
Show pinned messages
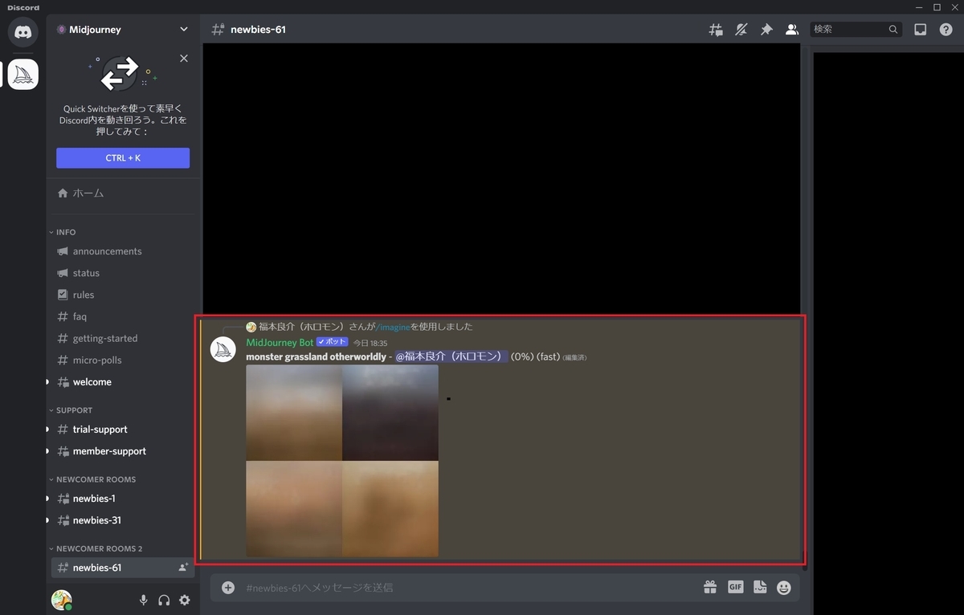(x=766, y=30)
